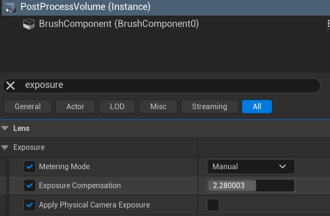Select the Misc filter tab
Screen dimensions: 330x216
[x=158, y=107]
